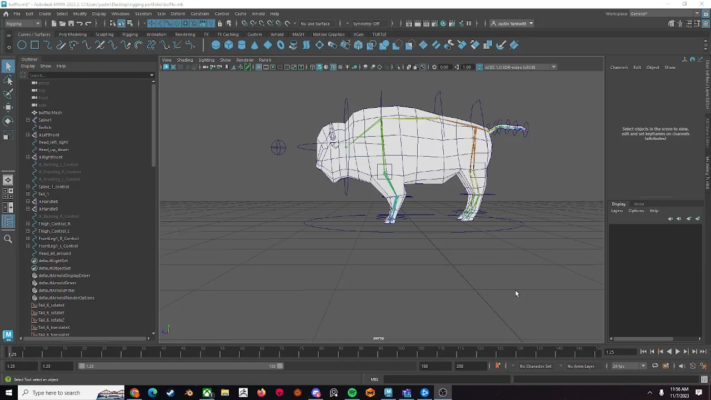711x400 pixels.
Task: Open the Justin Yankwitt account dropdown
Action: (x=512, y=23)
